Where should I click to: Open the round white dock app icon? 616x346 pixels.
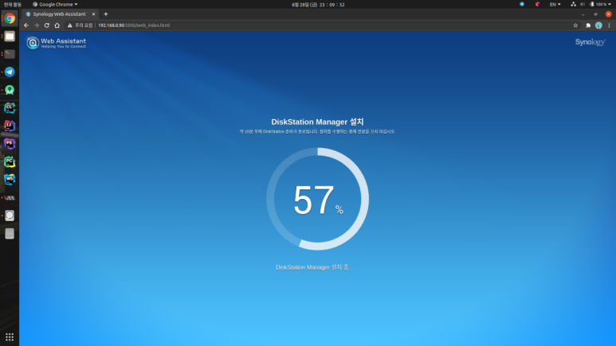(x=10, y=216)
